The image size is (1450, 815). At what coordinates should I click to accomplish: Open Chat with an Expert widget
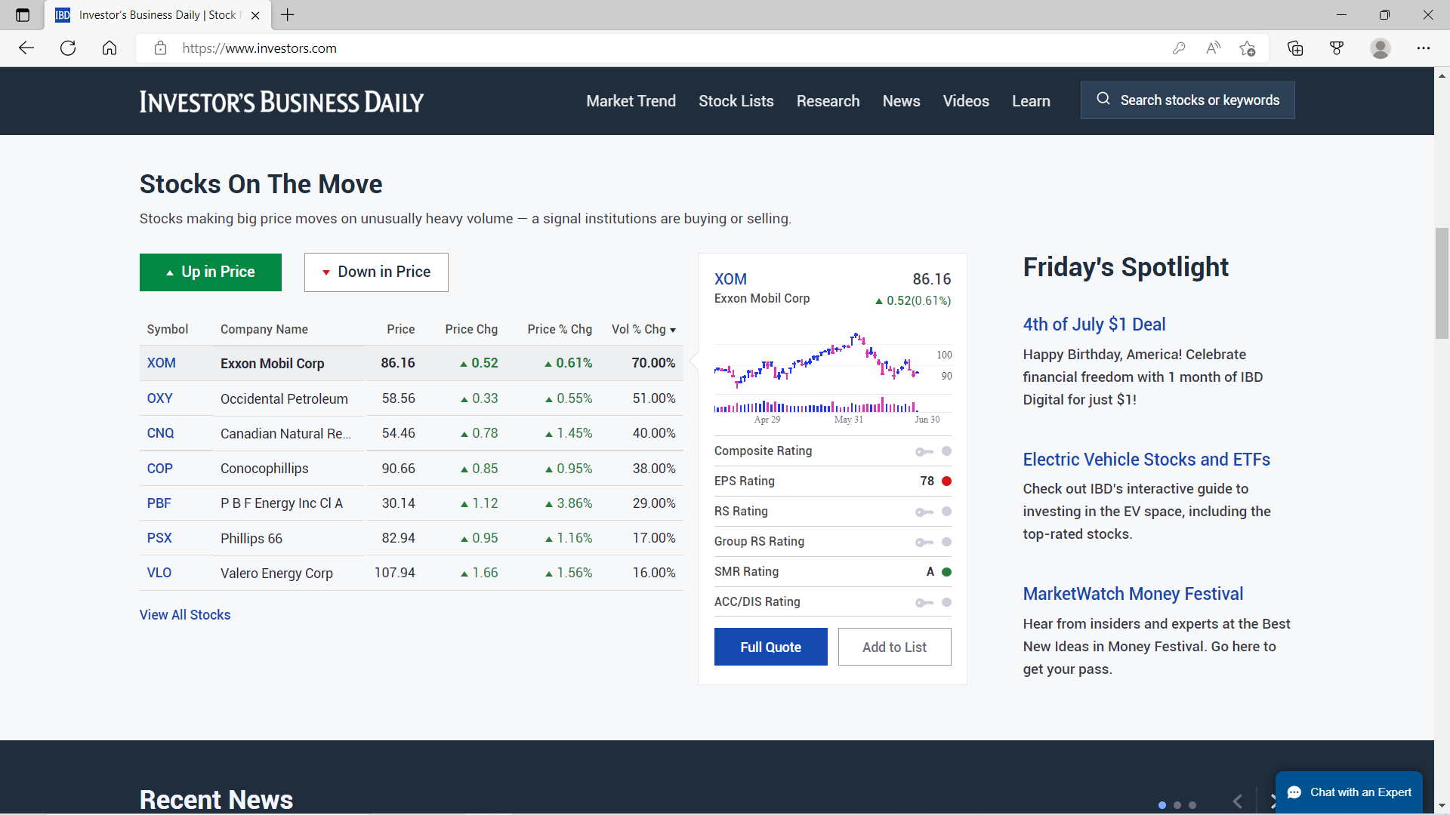(1349, 792)
